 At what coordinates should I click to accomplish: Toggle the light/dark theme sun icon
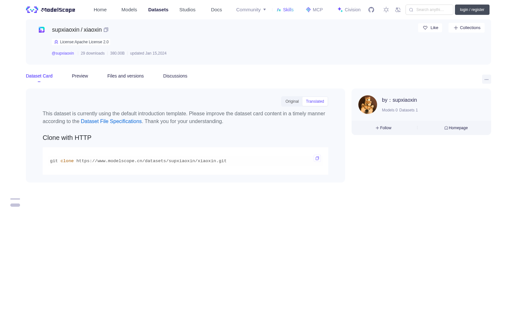coord(386,10)
